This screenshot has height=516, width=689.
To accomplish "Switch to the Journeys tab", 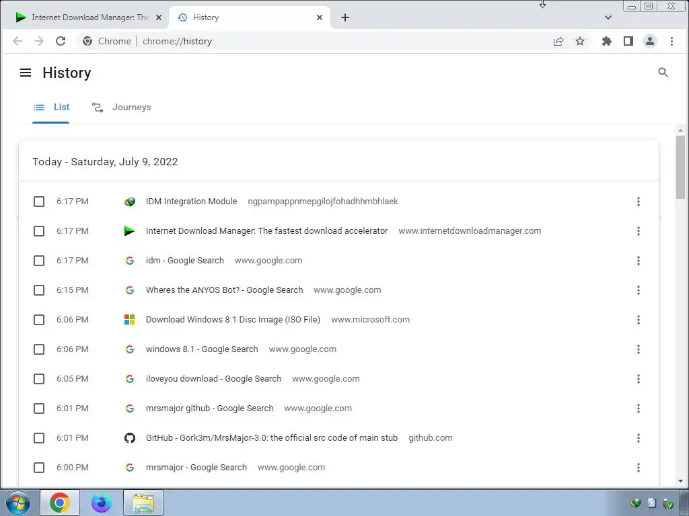I will [x=121, y=107].
